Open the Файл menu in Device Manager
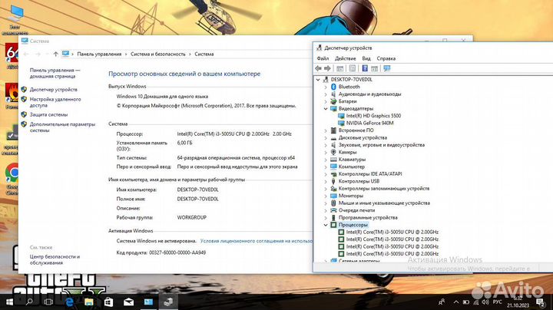 click(323, 58)
